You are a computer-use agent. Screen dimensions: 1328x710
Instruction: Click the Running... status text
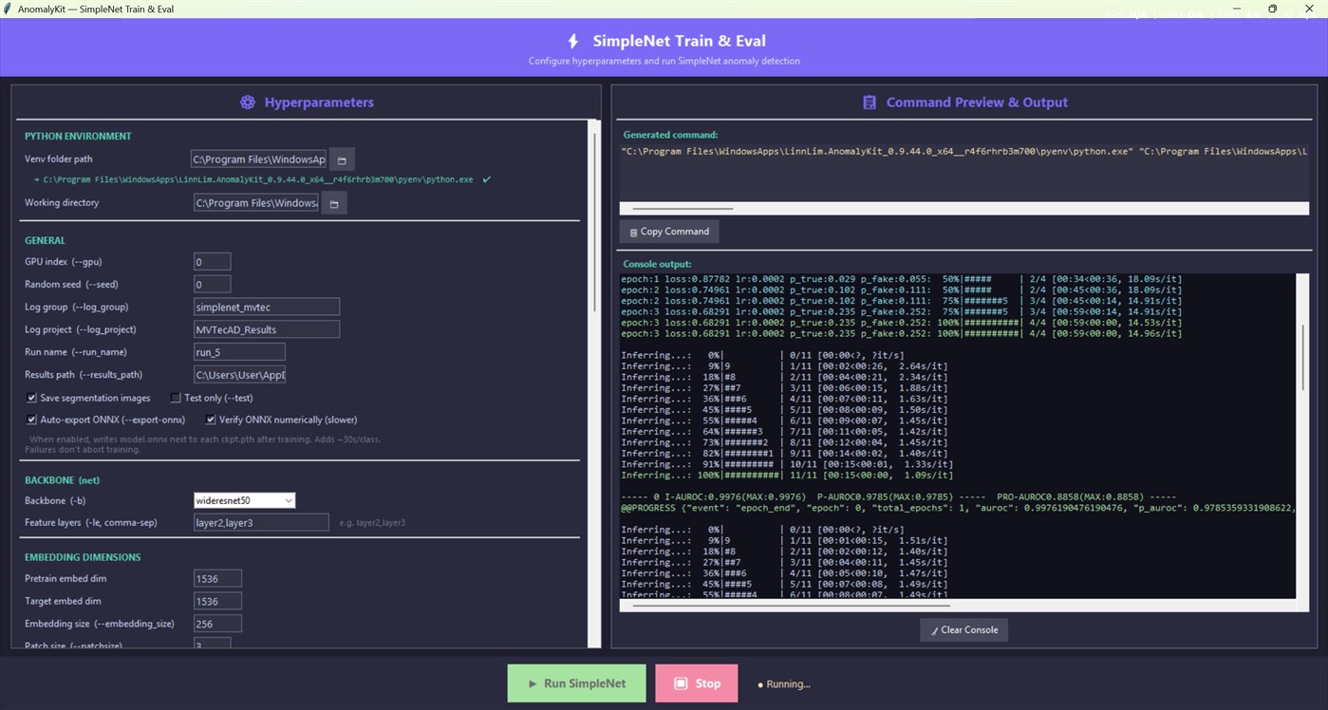click(788, 684)
